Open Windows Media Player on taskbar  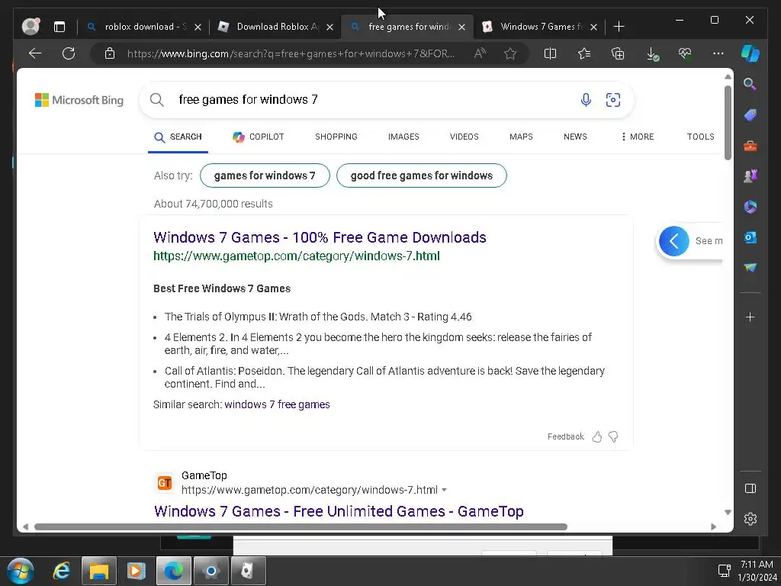tap(136, 571)
